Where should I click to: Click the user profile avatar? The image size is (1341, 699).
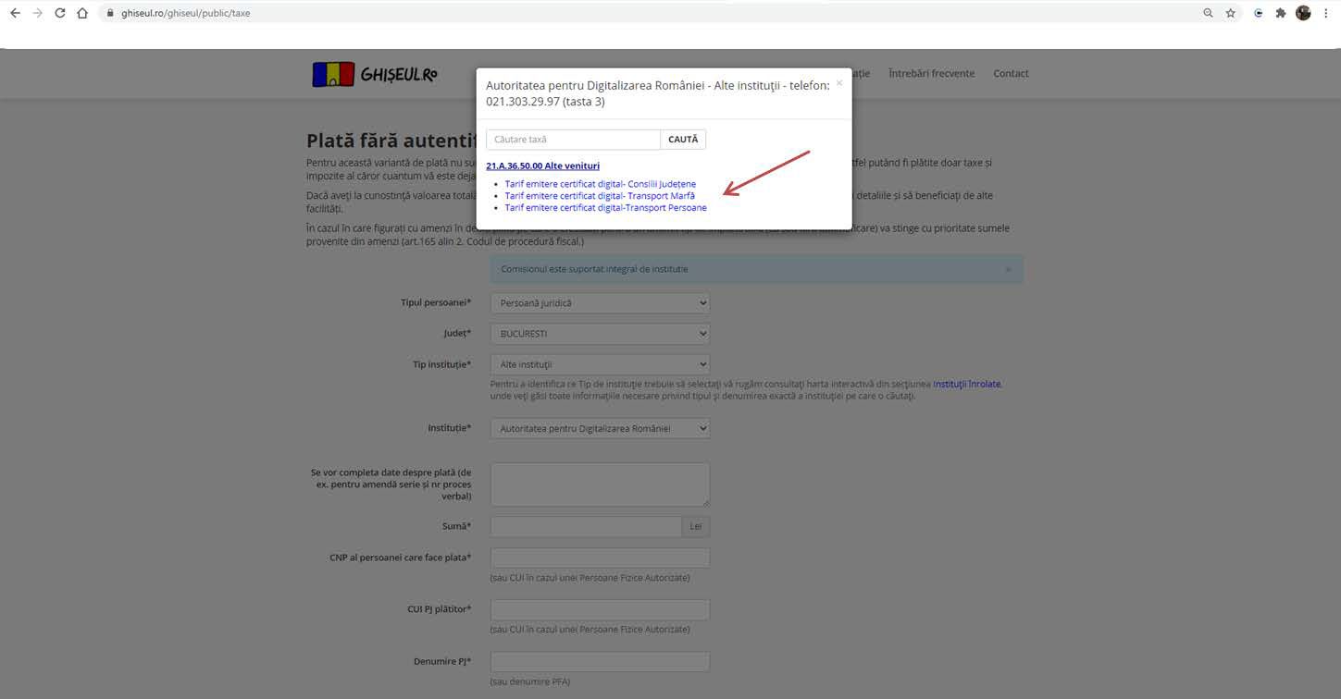coord(1303,13)
